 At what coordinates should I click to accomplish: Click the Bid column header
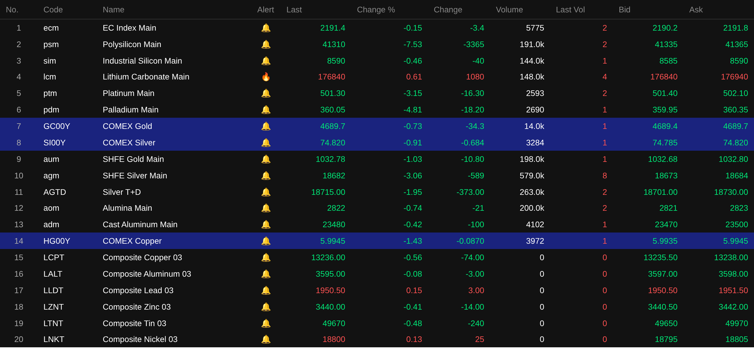[624, 10]
